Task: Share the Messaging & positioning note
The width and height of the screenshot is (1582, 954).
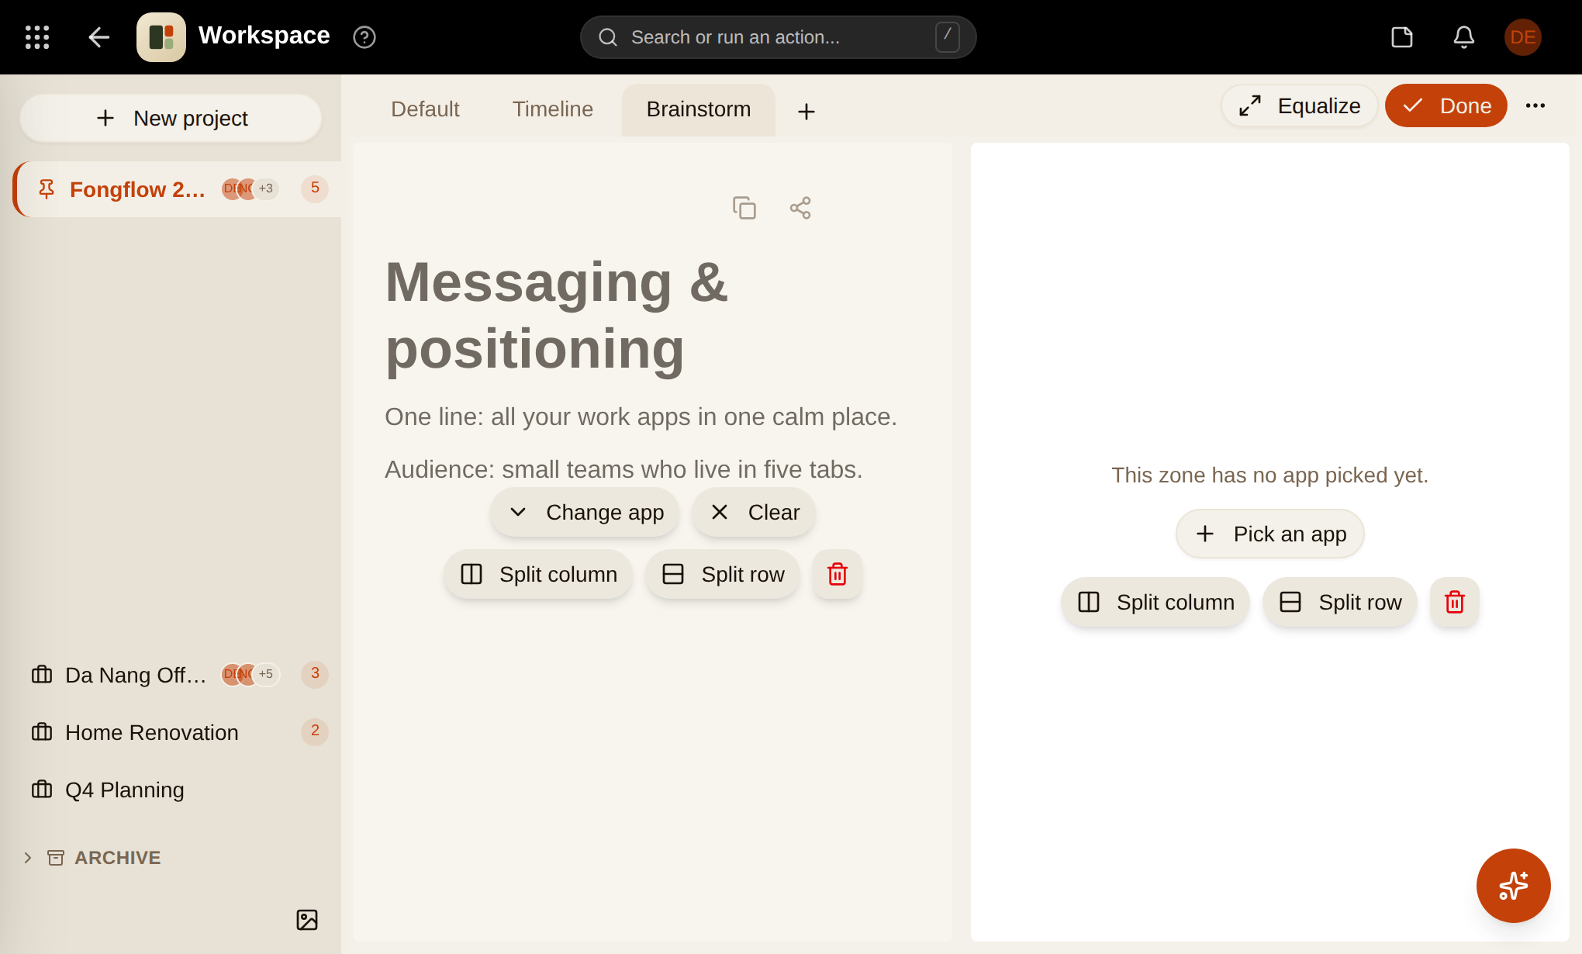Action: click(x=800, y=208)
